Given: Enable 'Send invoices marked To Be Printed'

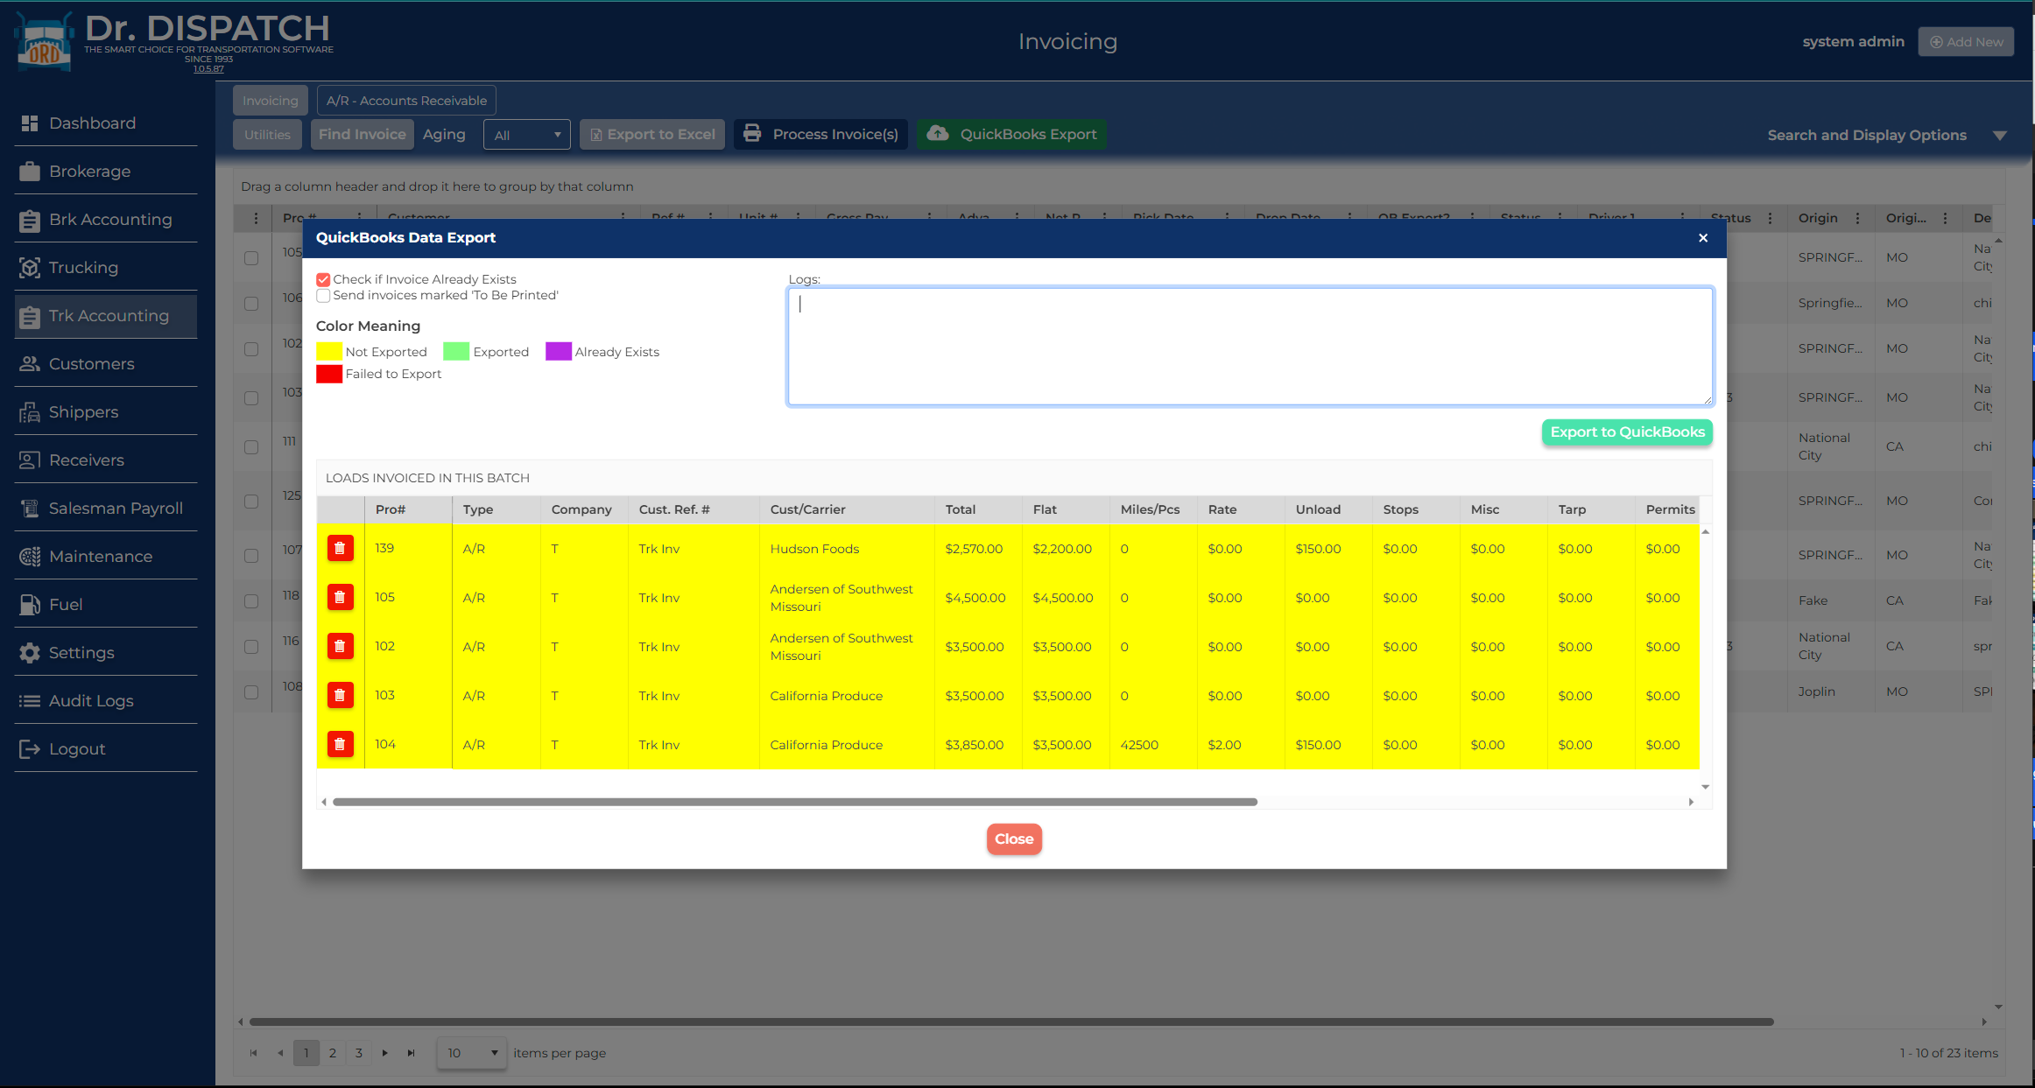Looking at the screenshot, I should (323, 296).
